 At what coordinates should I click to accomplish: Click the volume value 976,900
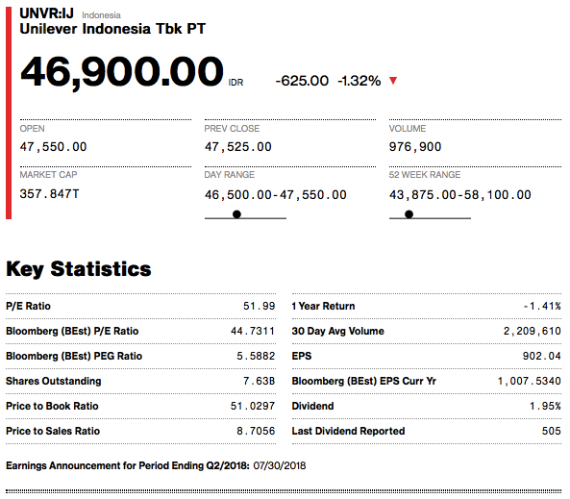(x=415, y=147)
